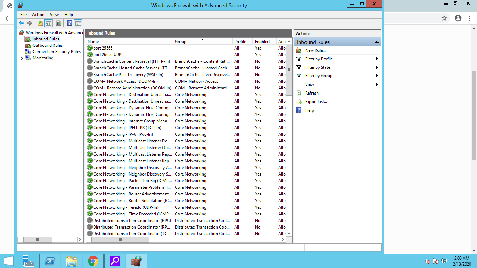This screenshot has width=477, height=268.
Task: Click New Rule... in the Actions pane
Action: point(315,50)
